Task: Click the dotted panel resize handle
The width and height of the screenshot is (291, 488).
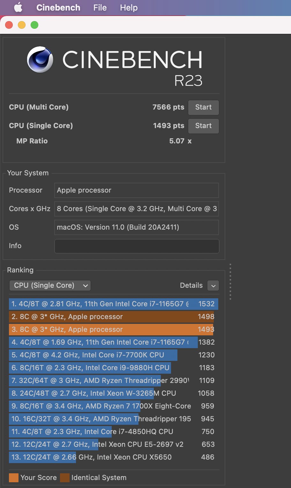Action: (x=230, y=282)
